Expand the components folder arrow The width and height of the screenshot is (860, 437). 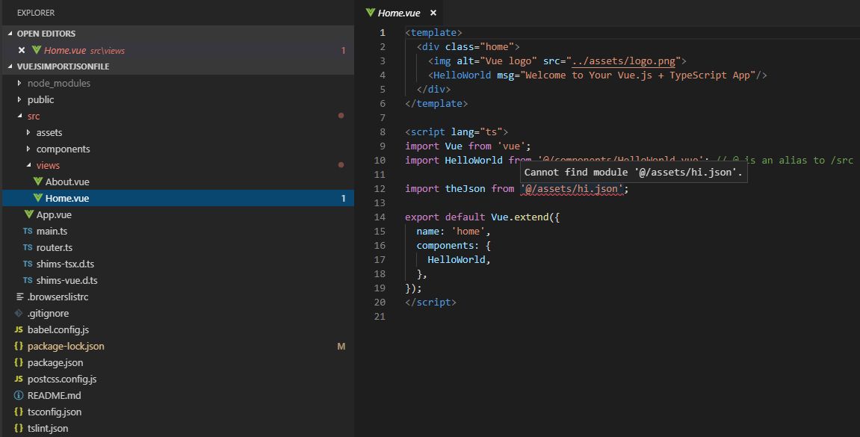28,149
